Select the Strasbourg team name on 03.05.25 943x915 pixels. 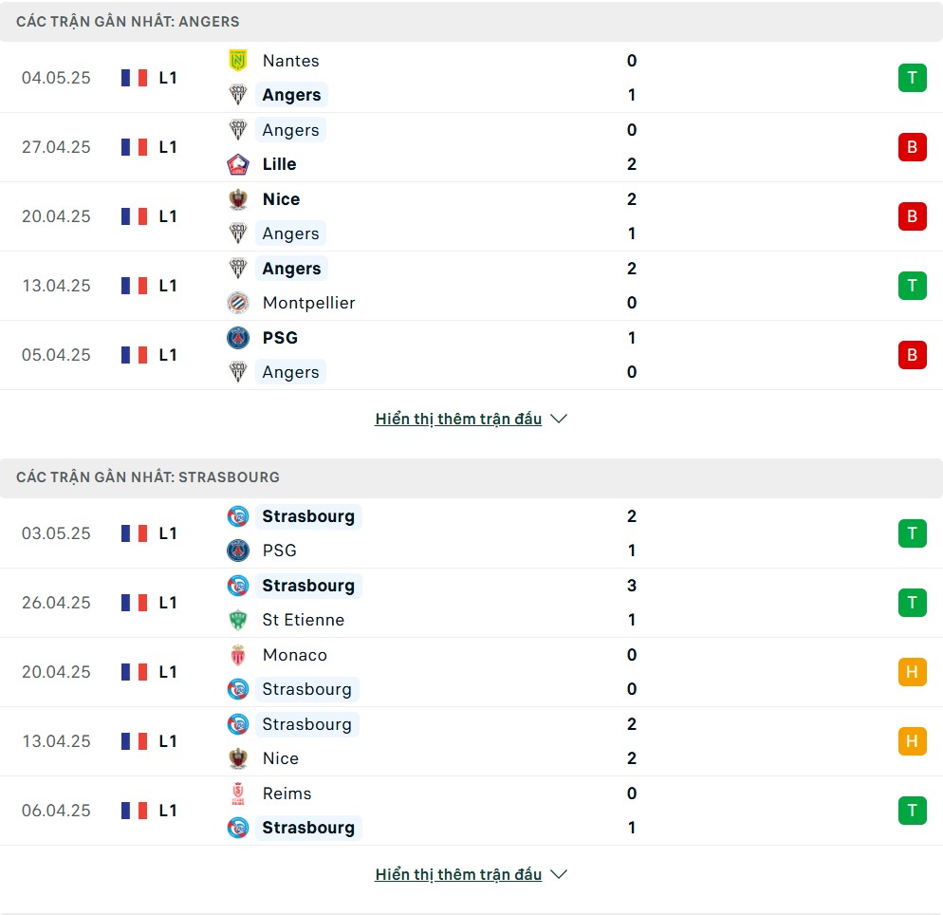pyautogui.click(x=308, y=516)
